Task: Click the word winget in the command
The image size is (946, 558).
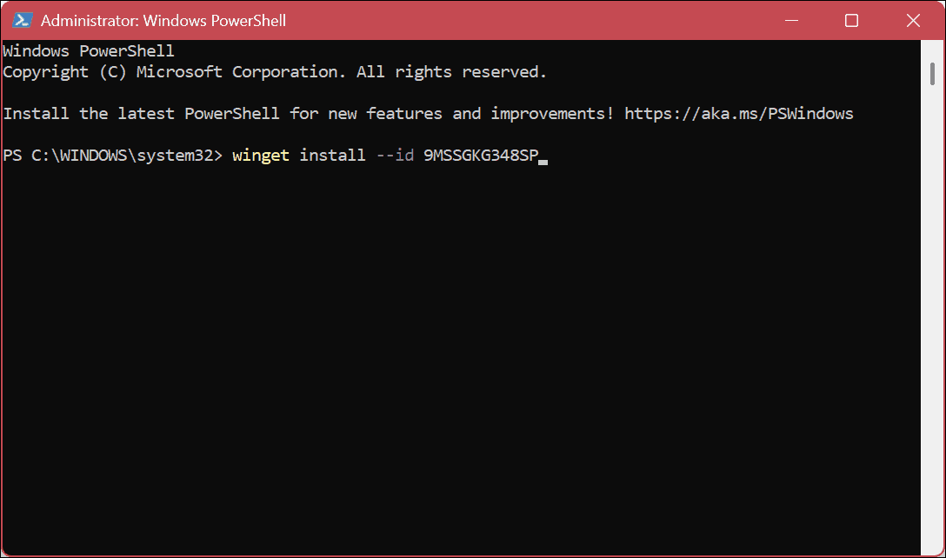Action: [260, 155]
